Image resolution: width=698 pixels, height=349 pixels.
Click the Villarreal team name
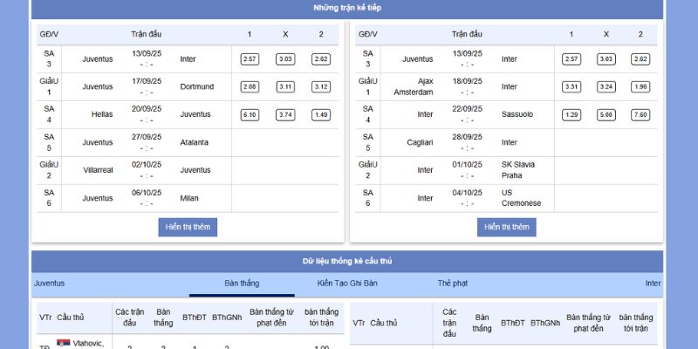tap(98, 170)
